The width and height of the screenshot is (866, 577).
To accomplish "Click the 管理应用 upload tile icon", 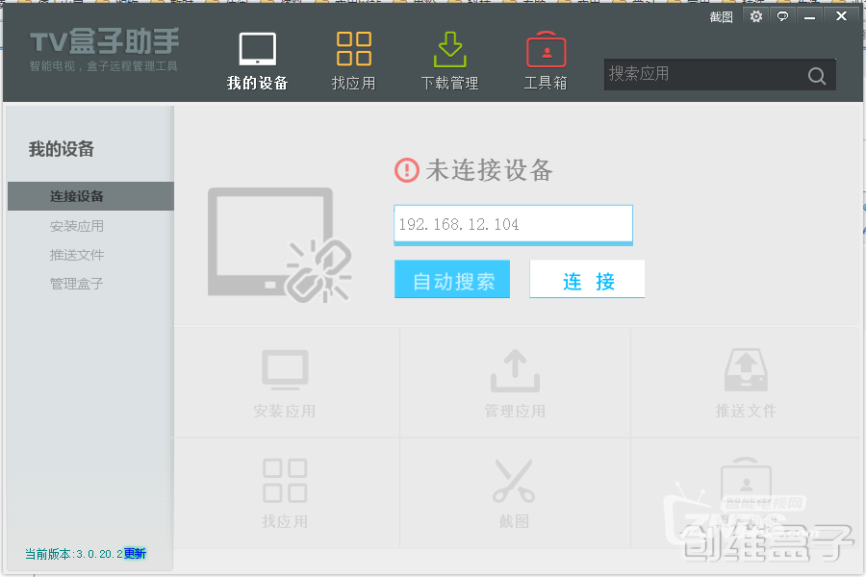I will tap(515, 370).
